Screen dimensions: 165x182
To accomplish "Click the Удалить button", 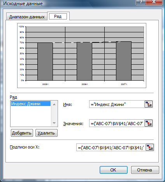I will pyautogui.click(x=46, y=133).
